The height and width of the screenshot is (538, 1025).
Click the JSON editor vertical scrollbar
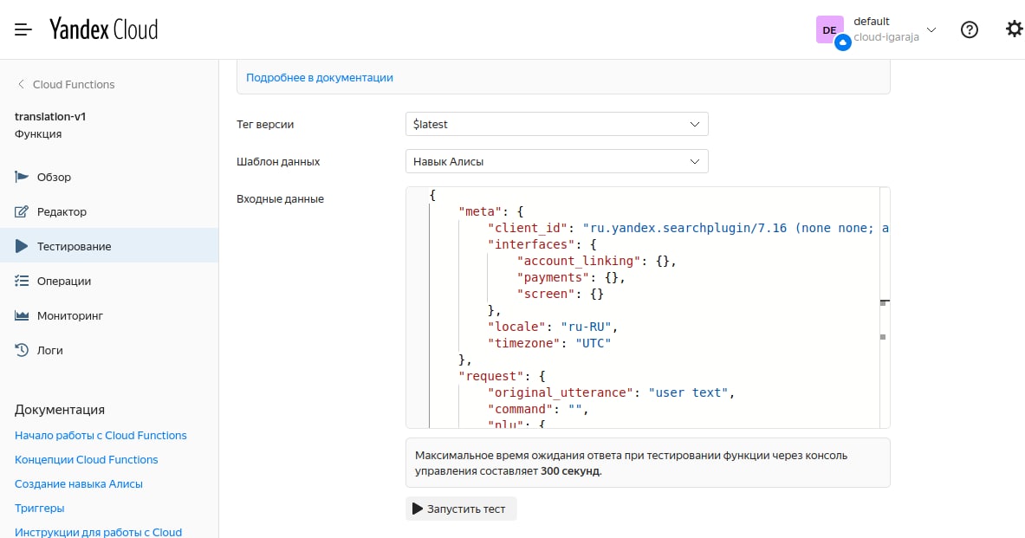pyautogui.click(x=885, y=308)
